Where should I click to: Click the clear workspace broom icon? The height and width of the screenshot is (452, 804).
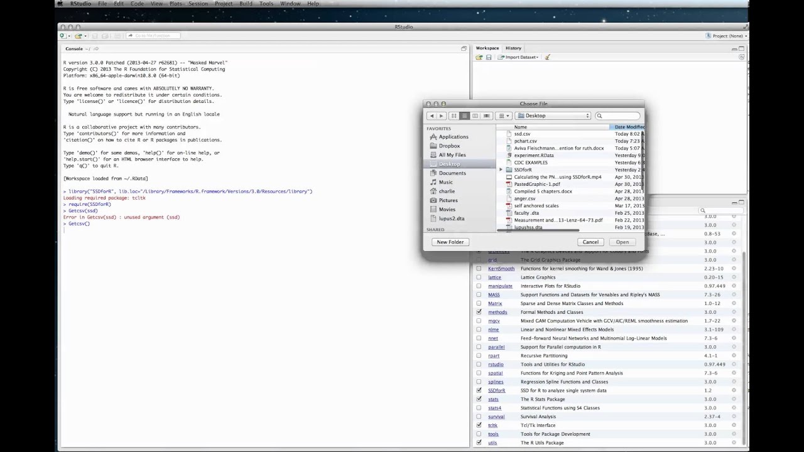point(548,57)
